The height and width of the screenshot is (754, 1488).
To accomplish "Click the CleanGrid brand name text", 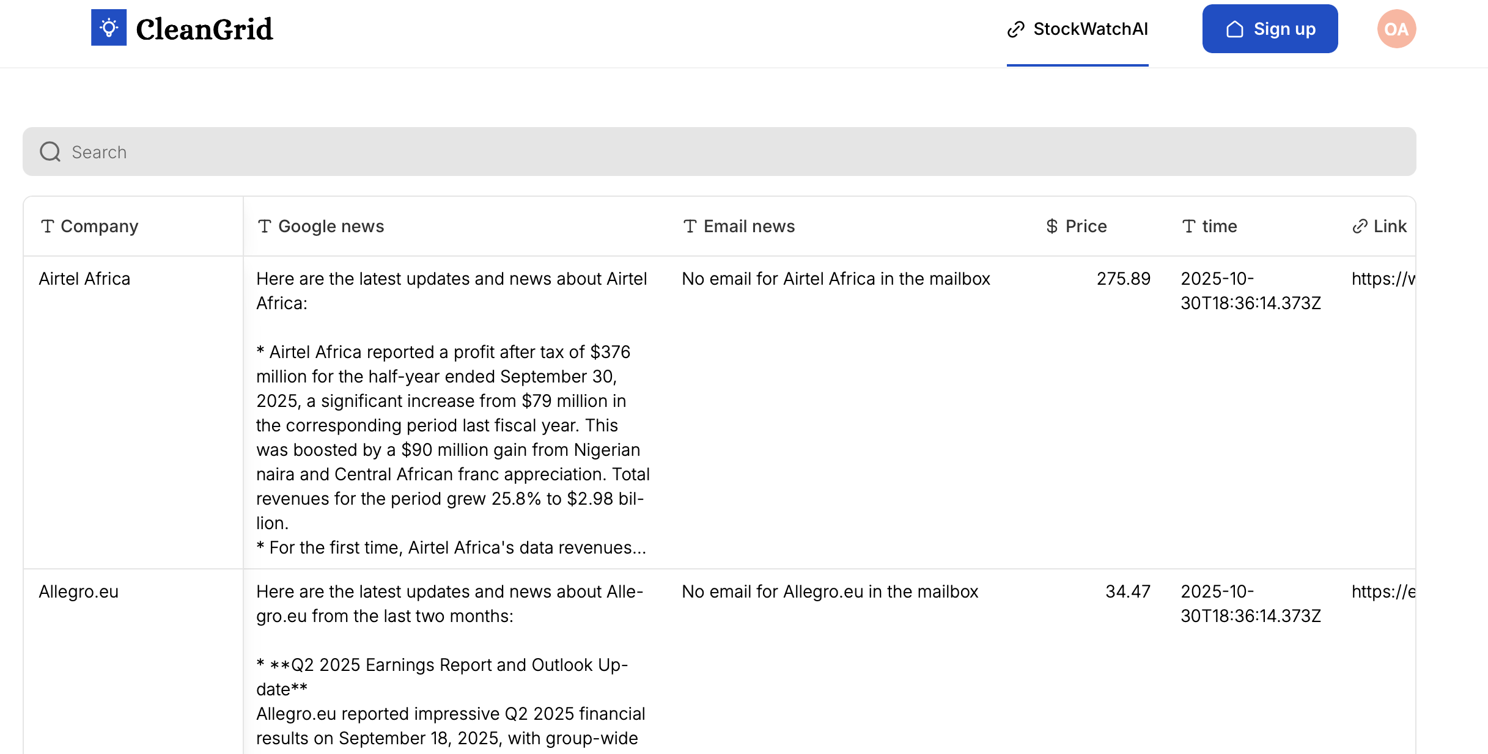I will pos(204,29).
